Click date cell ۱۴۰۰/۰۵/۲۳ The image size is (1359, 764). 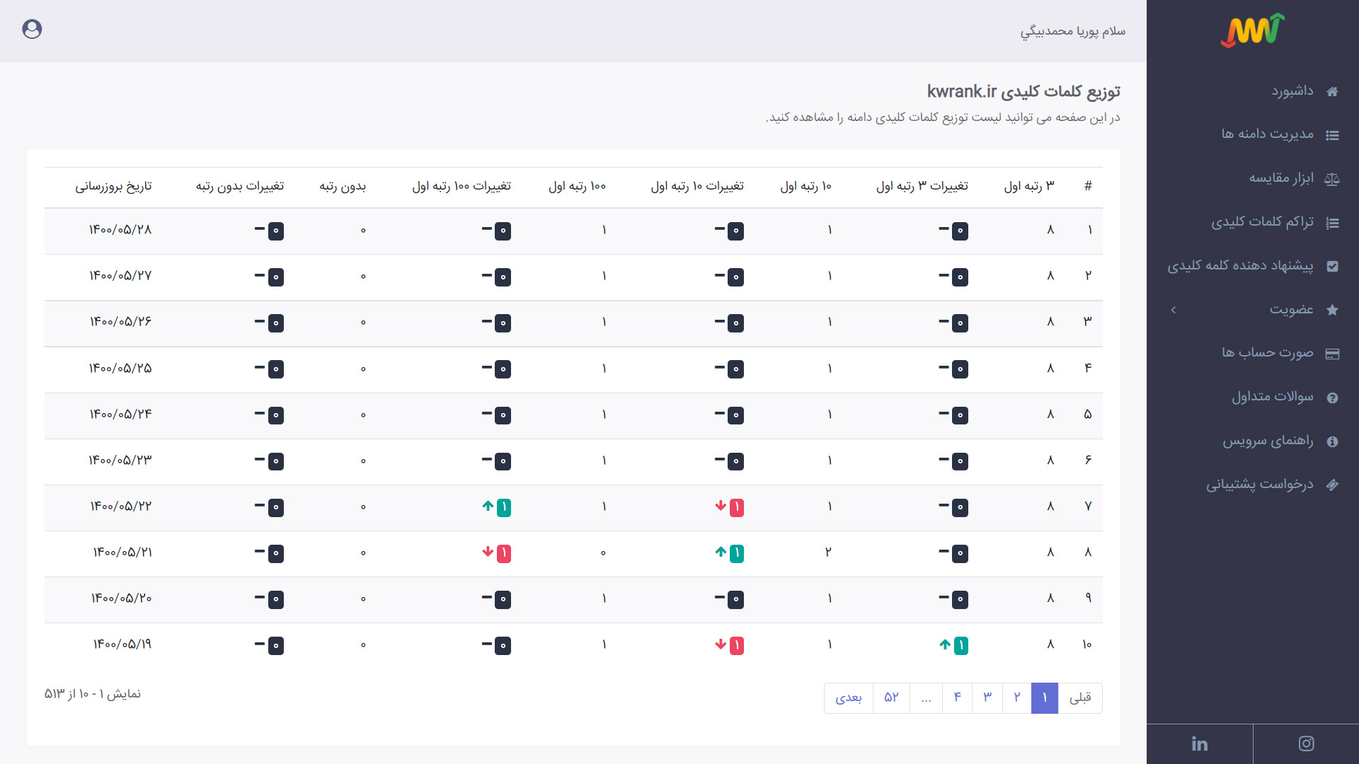[120, 461]
